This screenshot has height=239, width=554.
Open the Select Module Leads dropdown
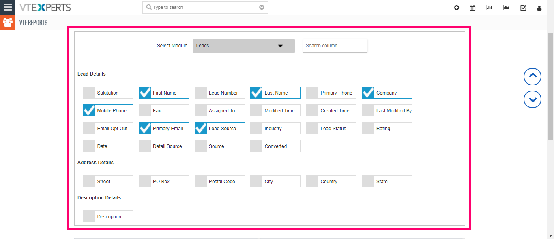click(244, 46)
